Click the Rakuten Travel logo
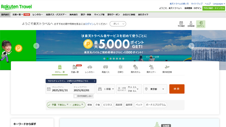The width and height of the screenshot is (226, 127). [16, 7]
